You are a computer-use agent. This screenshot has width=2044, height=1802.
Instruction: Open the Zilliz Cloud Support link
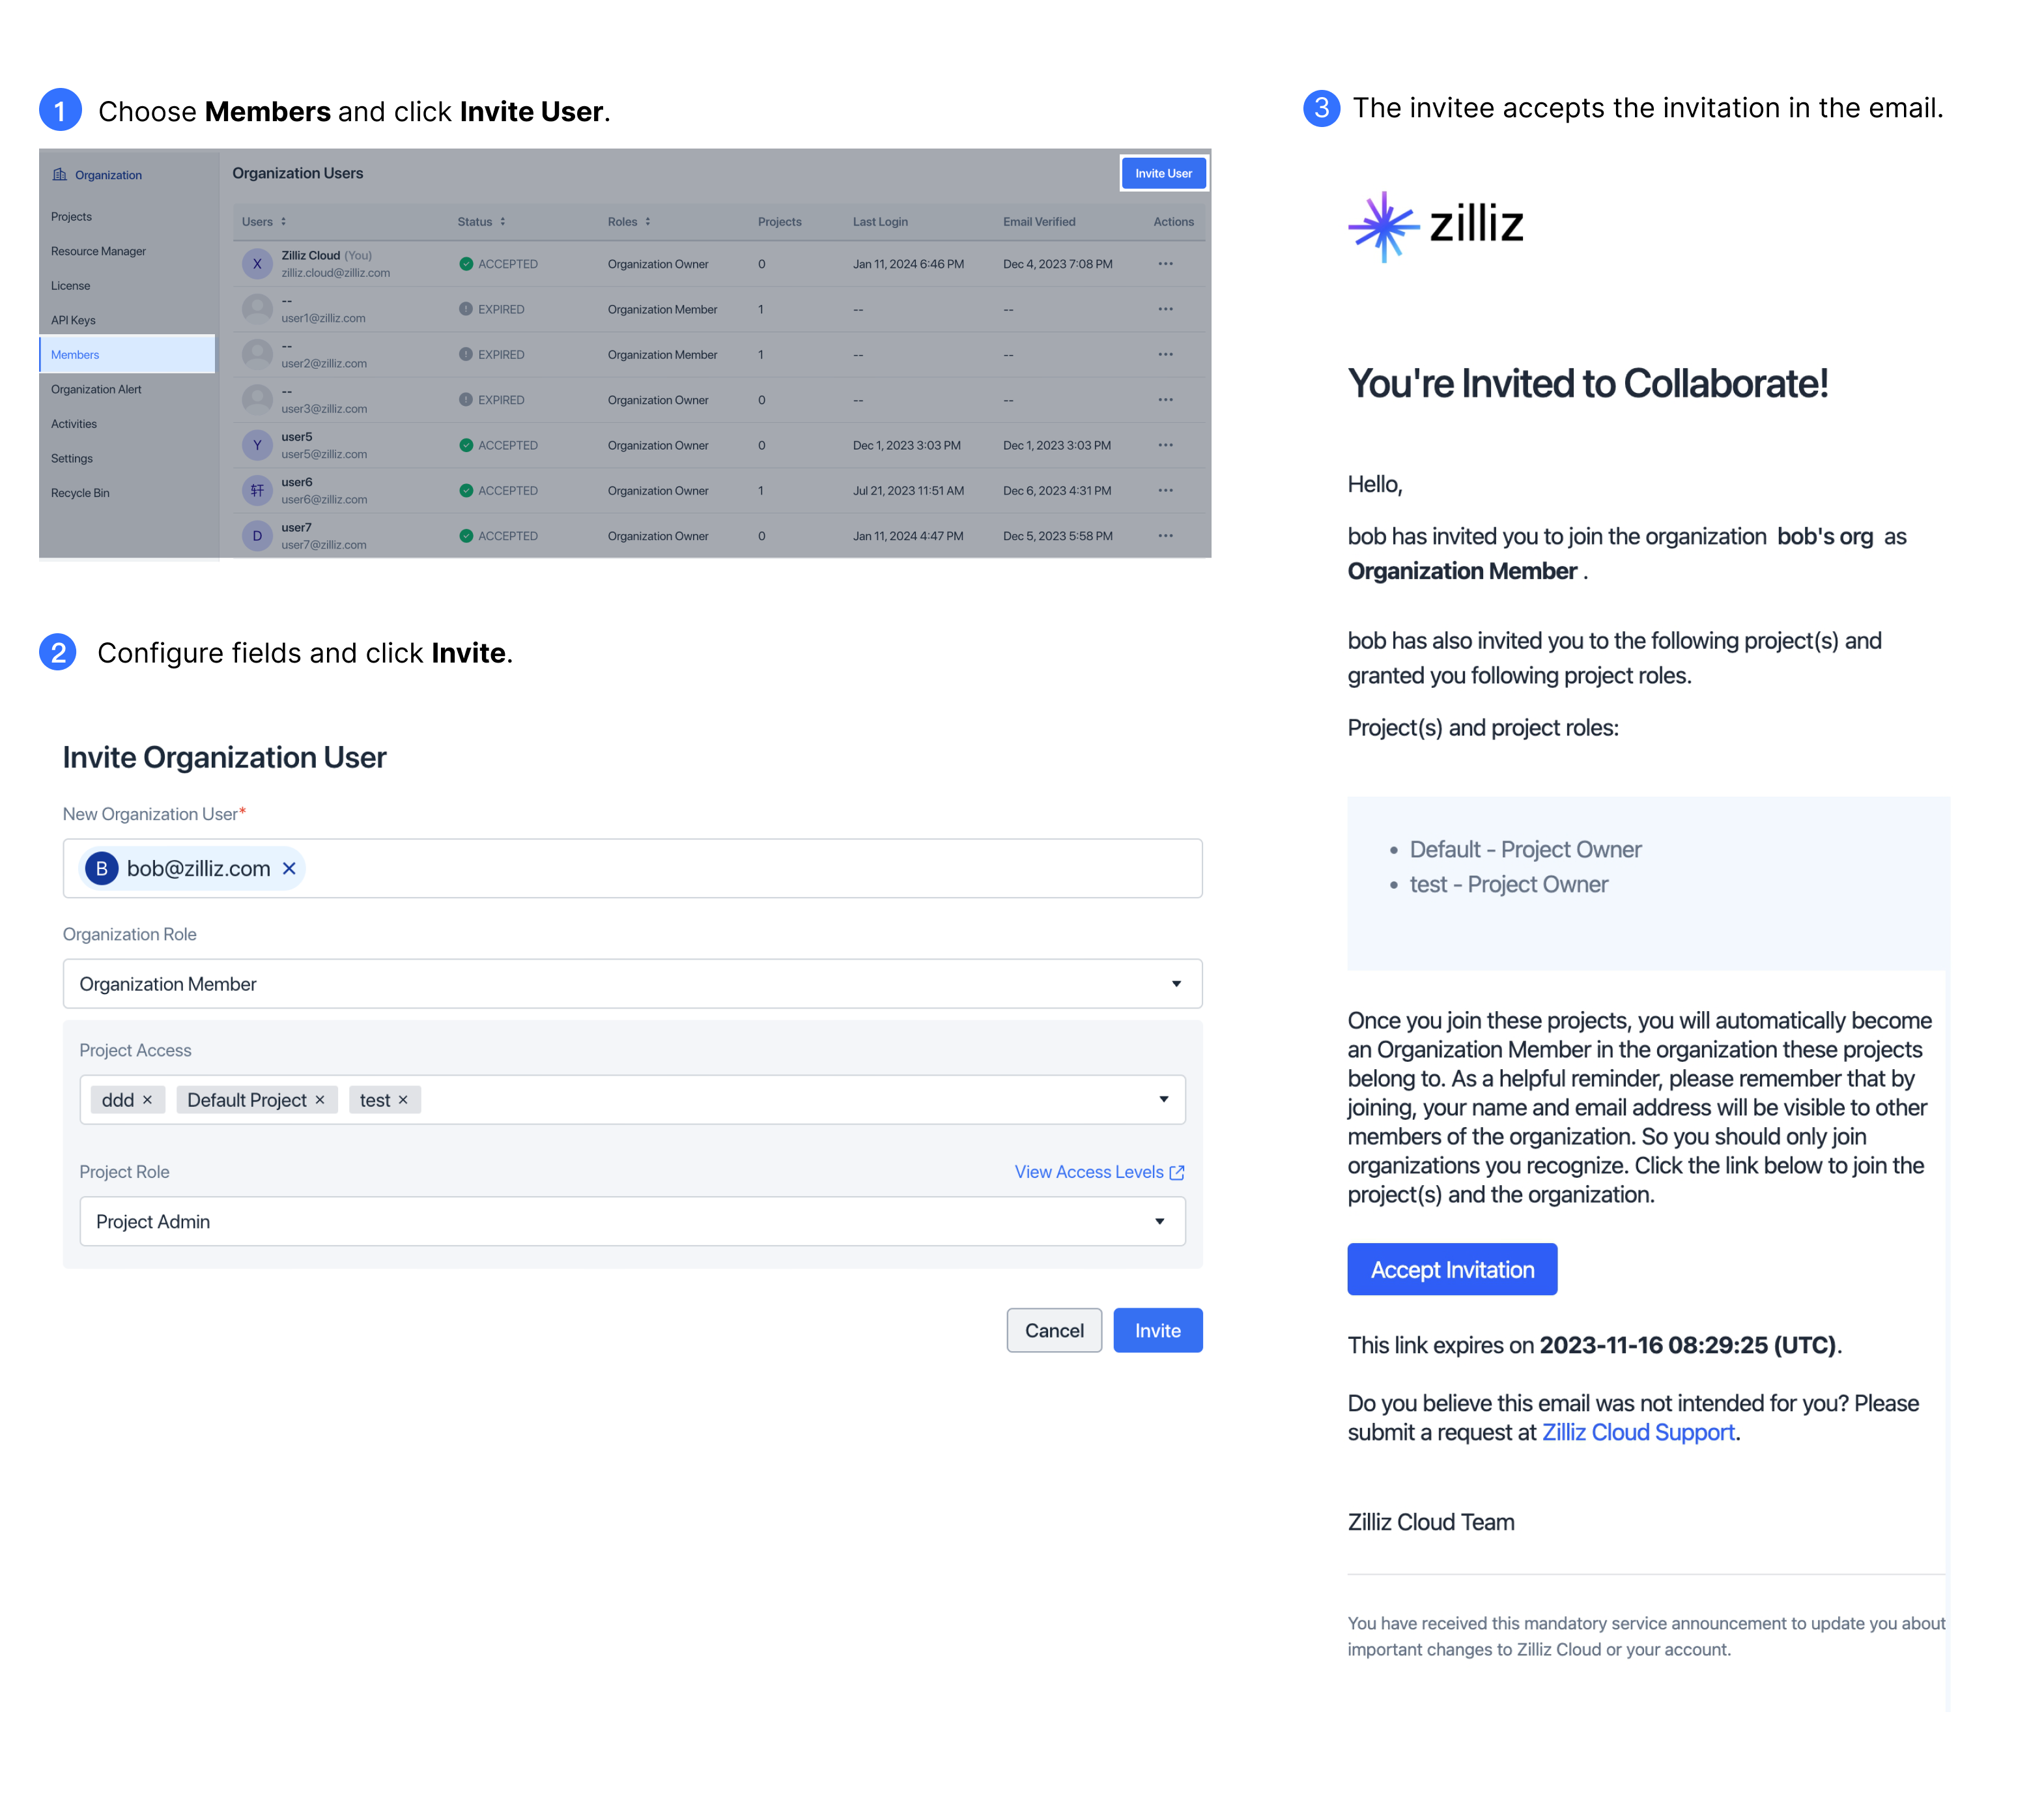1638,1433
